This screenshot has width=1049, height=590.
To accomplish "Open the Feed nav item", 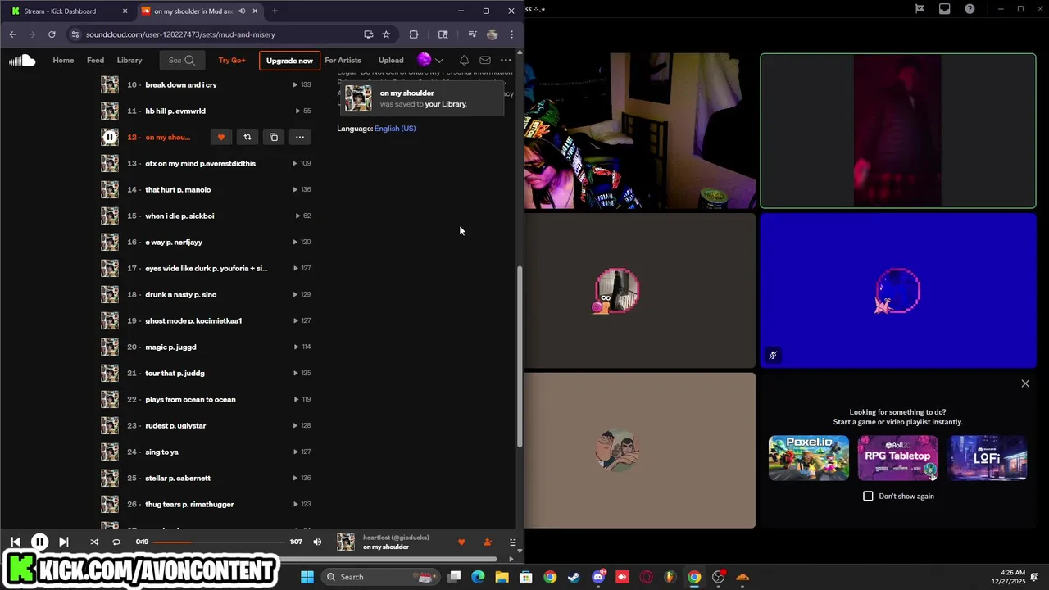I will pyautogui.click(x=95, y=60).
